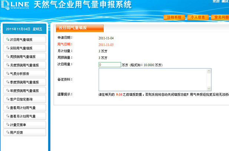The width and height of the screenshot is (229, 151).
Task: Click pencil icon beside 计量交接单
Action: [x=7, y=125]
